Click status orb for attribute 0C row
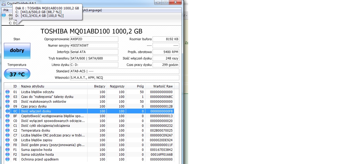 click(x=7, y=111)
